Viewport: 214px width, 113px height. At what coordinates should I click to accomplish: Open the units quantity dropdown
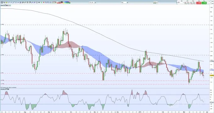93,3
